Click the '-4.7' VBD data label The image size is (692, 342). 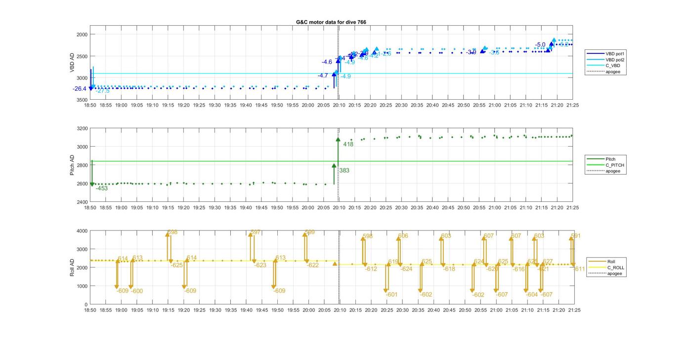click(x=323, y=76)
